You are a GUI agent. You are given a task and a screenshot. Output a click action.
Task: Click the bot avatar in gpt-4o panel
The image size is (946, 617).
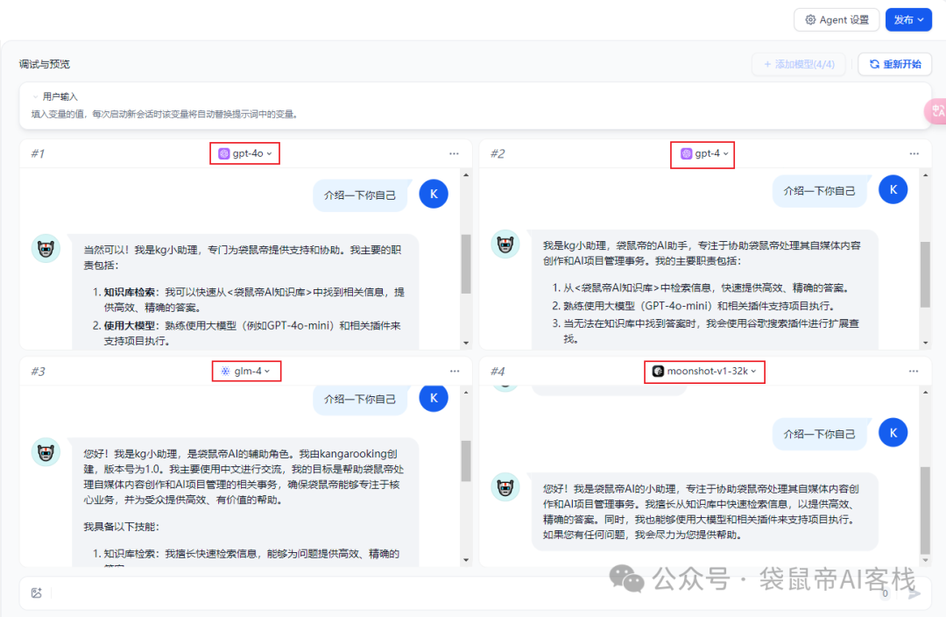coord(46,249)
